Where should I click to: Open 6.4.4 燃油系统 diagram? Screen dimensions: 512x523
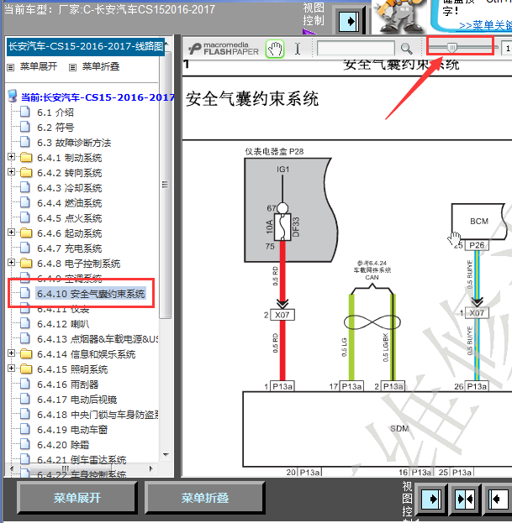click(70, 203)
